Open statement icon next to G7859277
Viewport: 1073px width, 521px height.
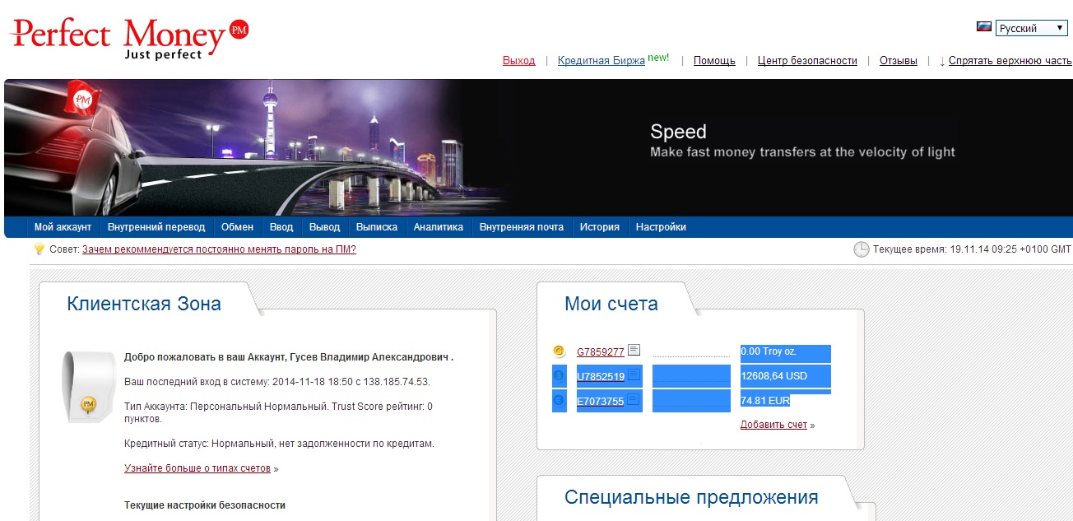pos(634,351)
